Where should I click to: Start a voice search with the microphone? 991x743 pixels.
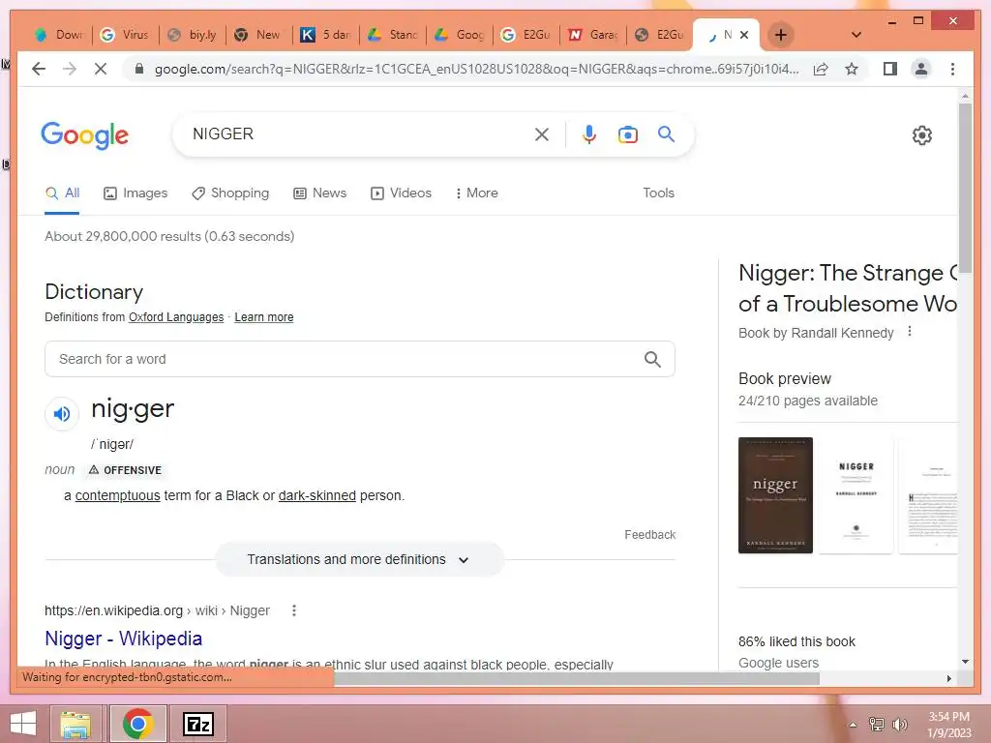(x=589, y=134)
